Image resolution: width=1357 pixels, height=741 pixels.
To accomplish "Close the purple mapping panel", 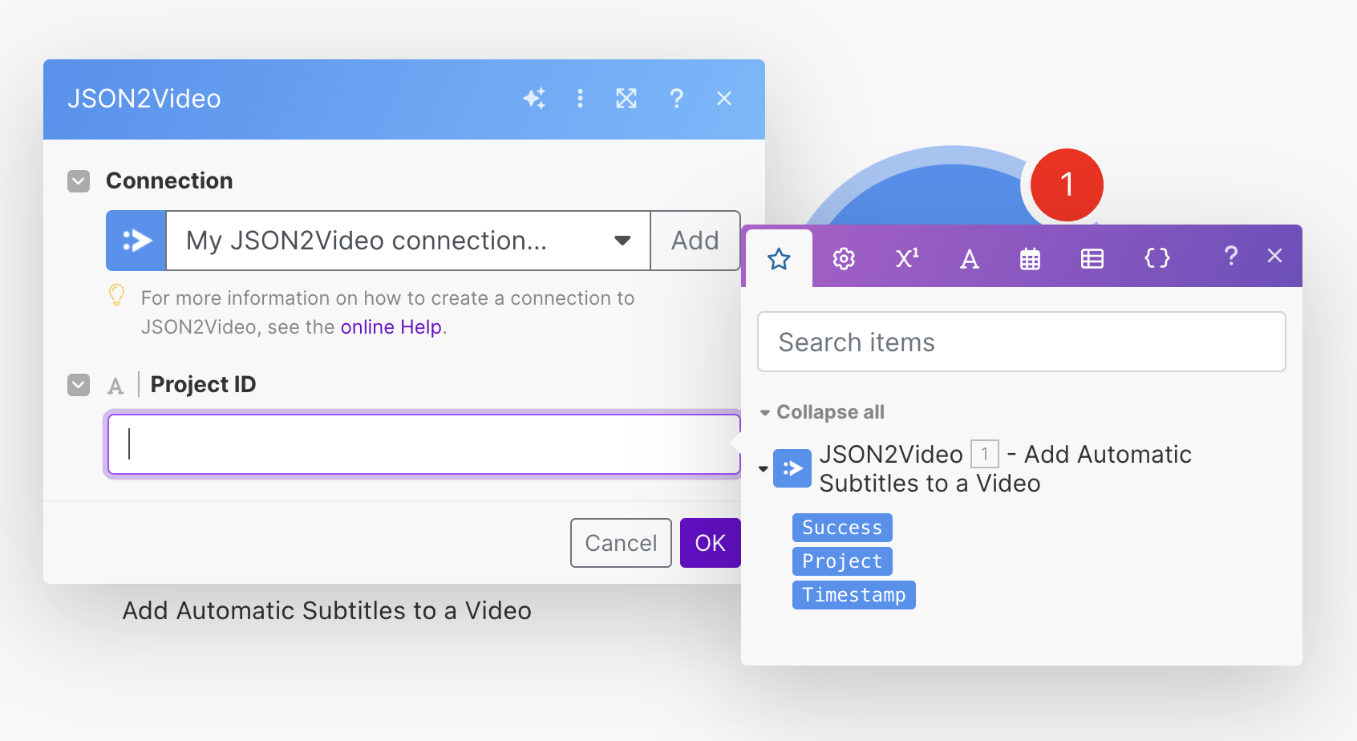I will click(x=1274, y=256).
